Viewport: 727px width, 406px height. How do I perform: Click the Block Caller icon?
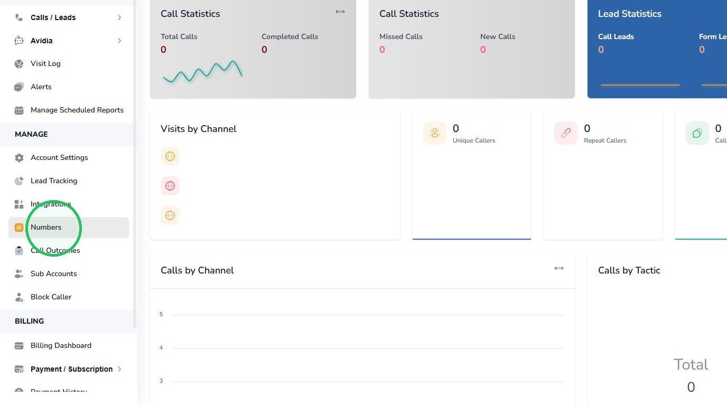(19, 297)
